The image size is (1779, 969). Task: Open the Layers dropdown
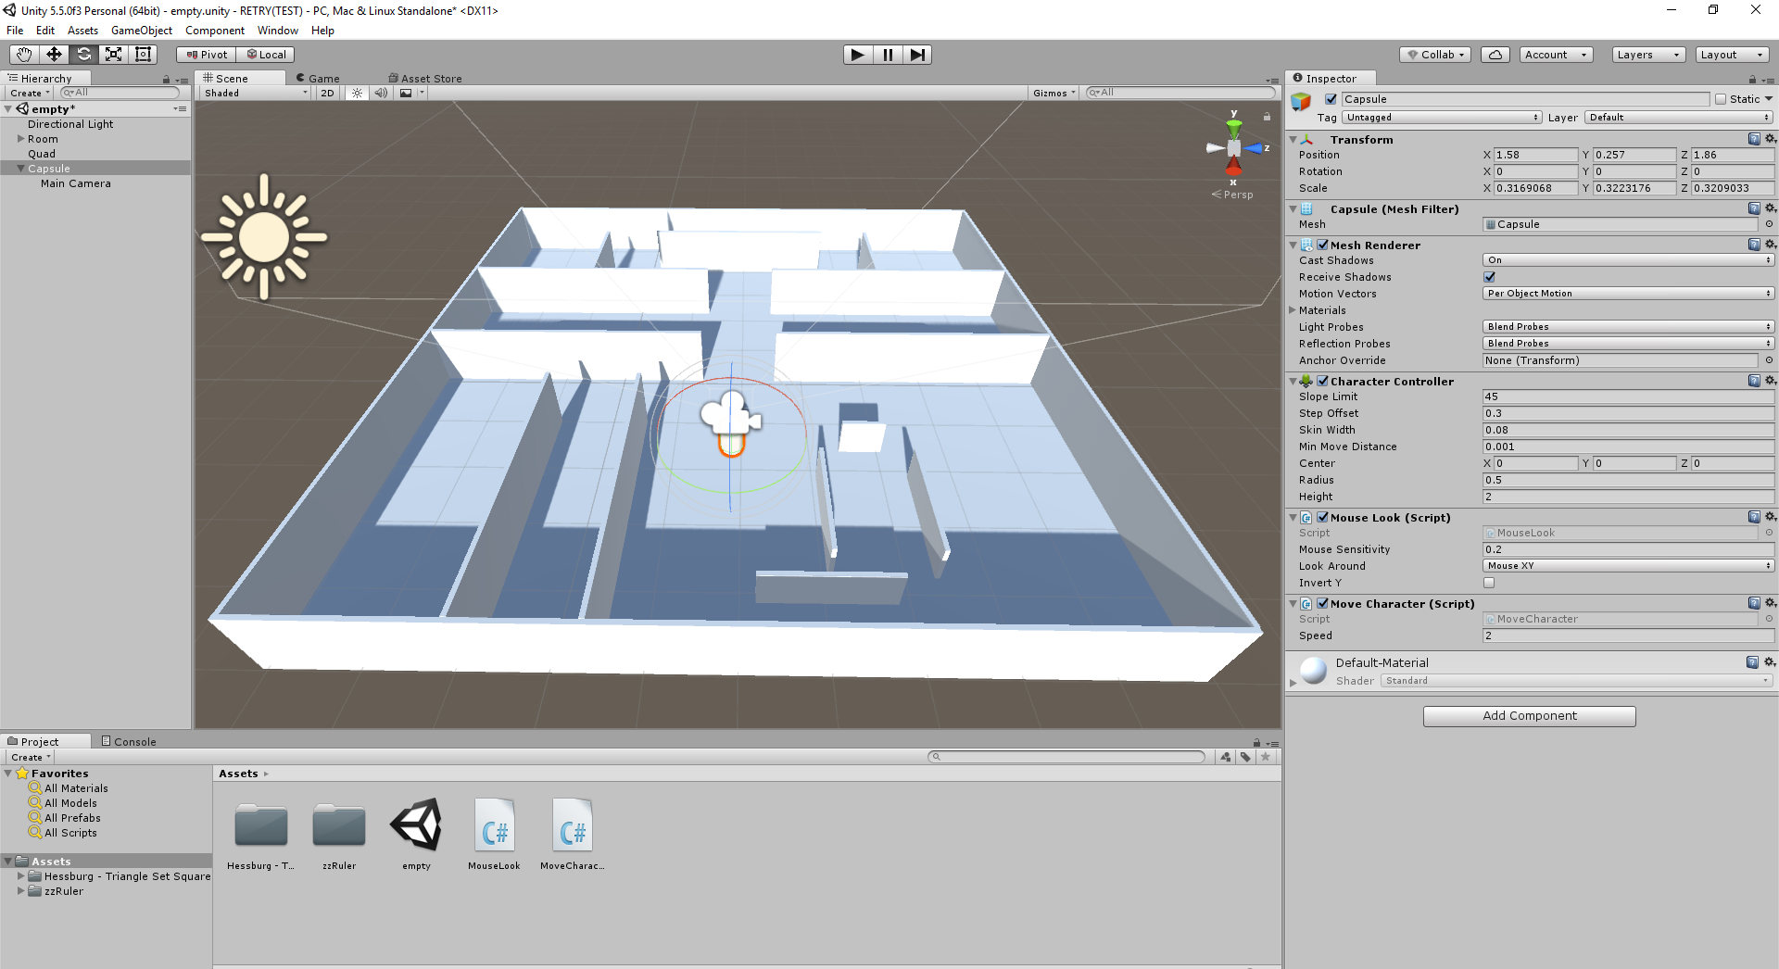[1648, 55]
